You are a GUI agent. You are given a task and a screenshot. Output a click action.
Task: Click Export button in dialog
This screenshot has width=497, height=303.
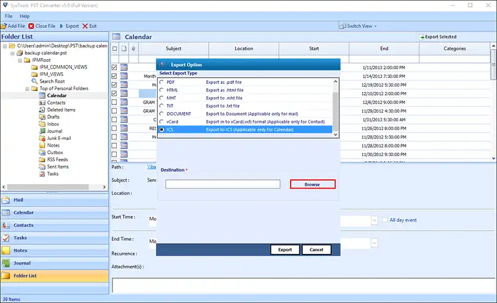coord(285,249)
